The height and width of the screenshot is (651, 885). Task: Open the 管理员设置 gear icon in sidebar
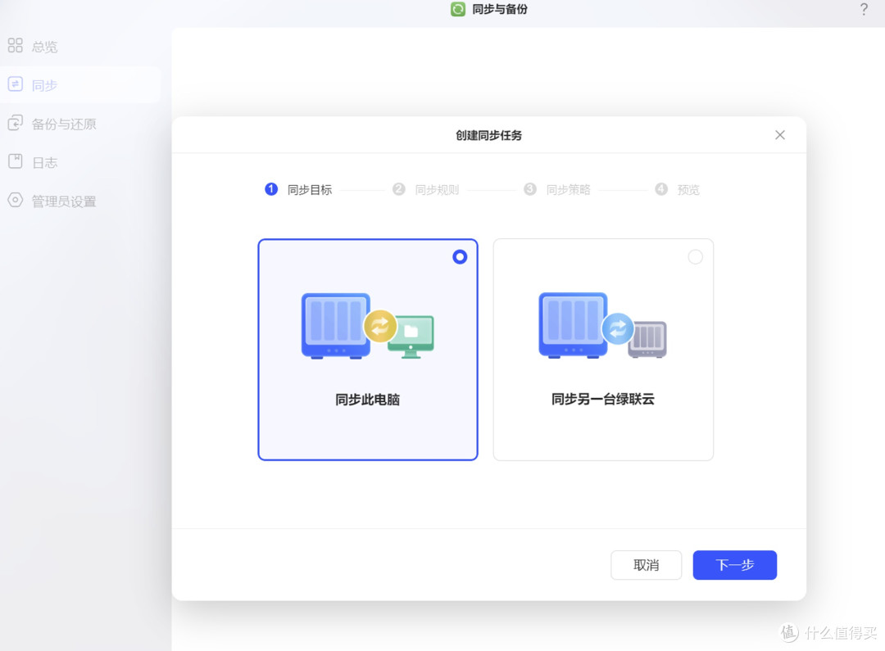pos(16,200)
